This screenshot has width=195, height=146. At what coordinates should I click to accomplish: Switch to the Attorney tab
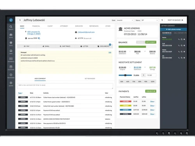(64, 26)
